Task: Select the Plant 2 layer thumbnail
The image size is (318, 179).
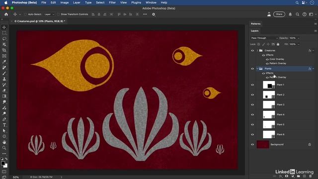Action: tap(269, 95)
